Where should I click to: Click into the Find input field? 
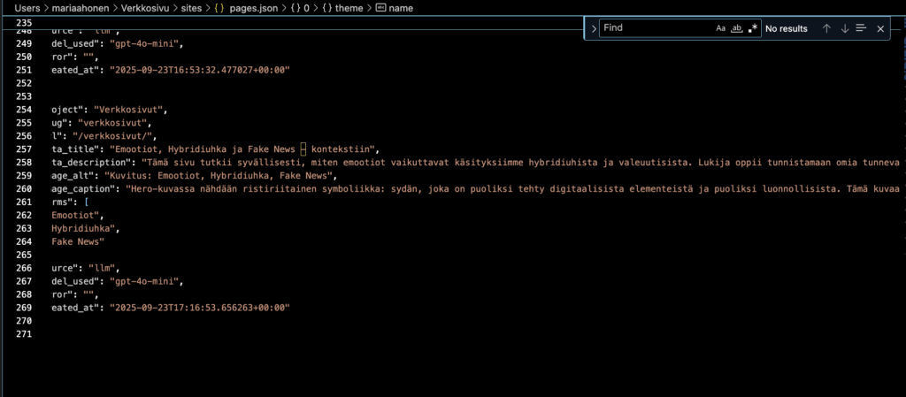tap(655, 28)
